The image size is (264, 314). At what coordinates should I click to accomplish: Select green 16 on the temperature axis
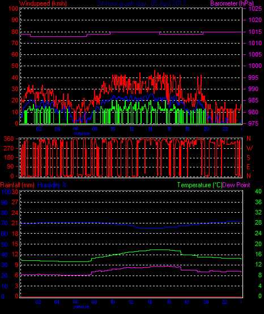click(258, 254)
